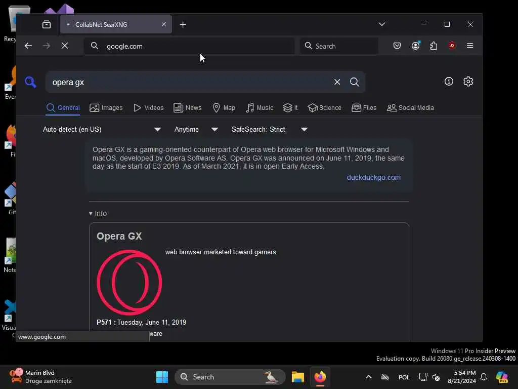
Task: Open the Extensions puzzle icon
Action: (x=434, y=46)
